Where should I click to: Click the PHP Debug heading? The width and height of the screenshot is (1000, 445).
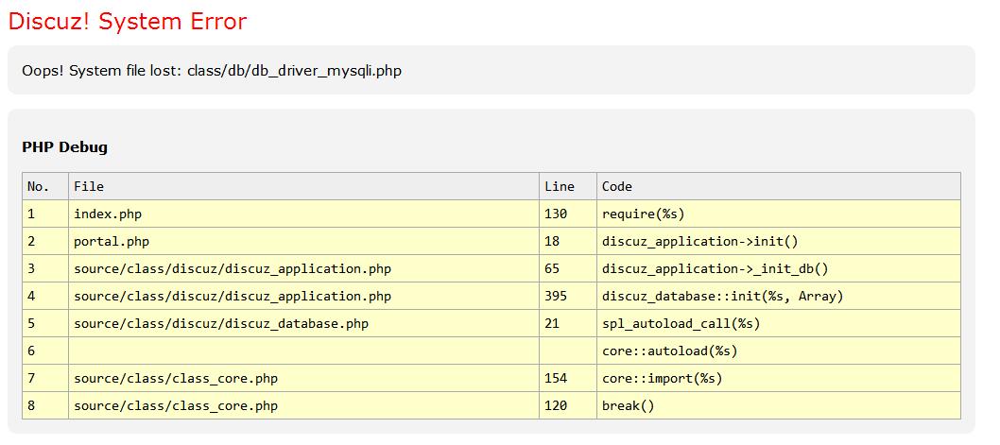click(x=64, y=147)
